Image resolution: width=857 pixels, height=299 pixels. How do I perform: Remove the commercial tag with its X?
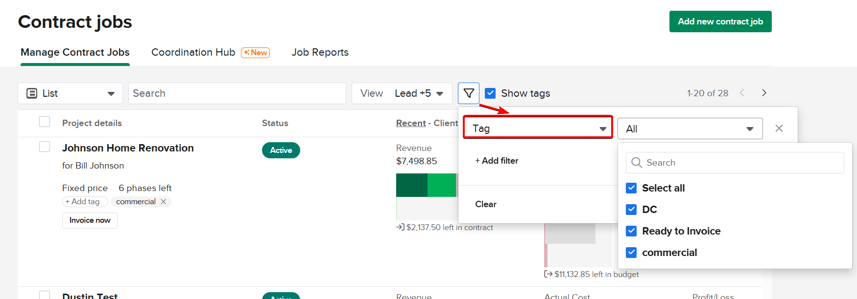164,202
